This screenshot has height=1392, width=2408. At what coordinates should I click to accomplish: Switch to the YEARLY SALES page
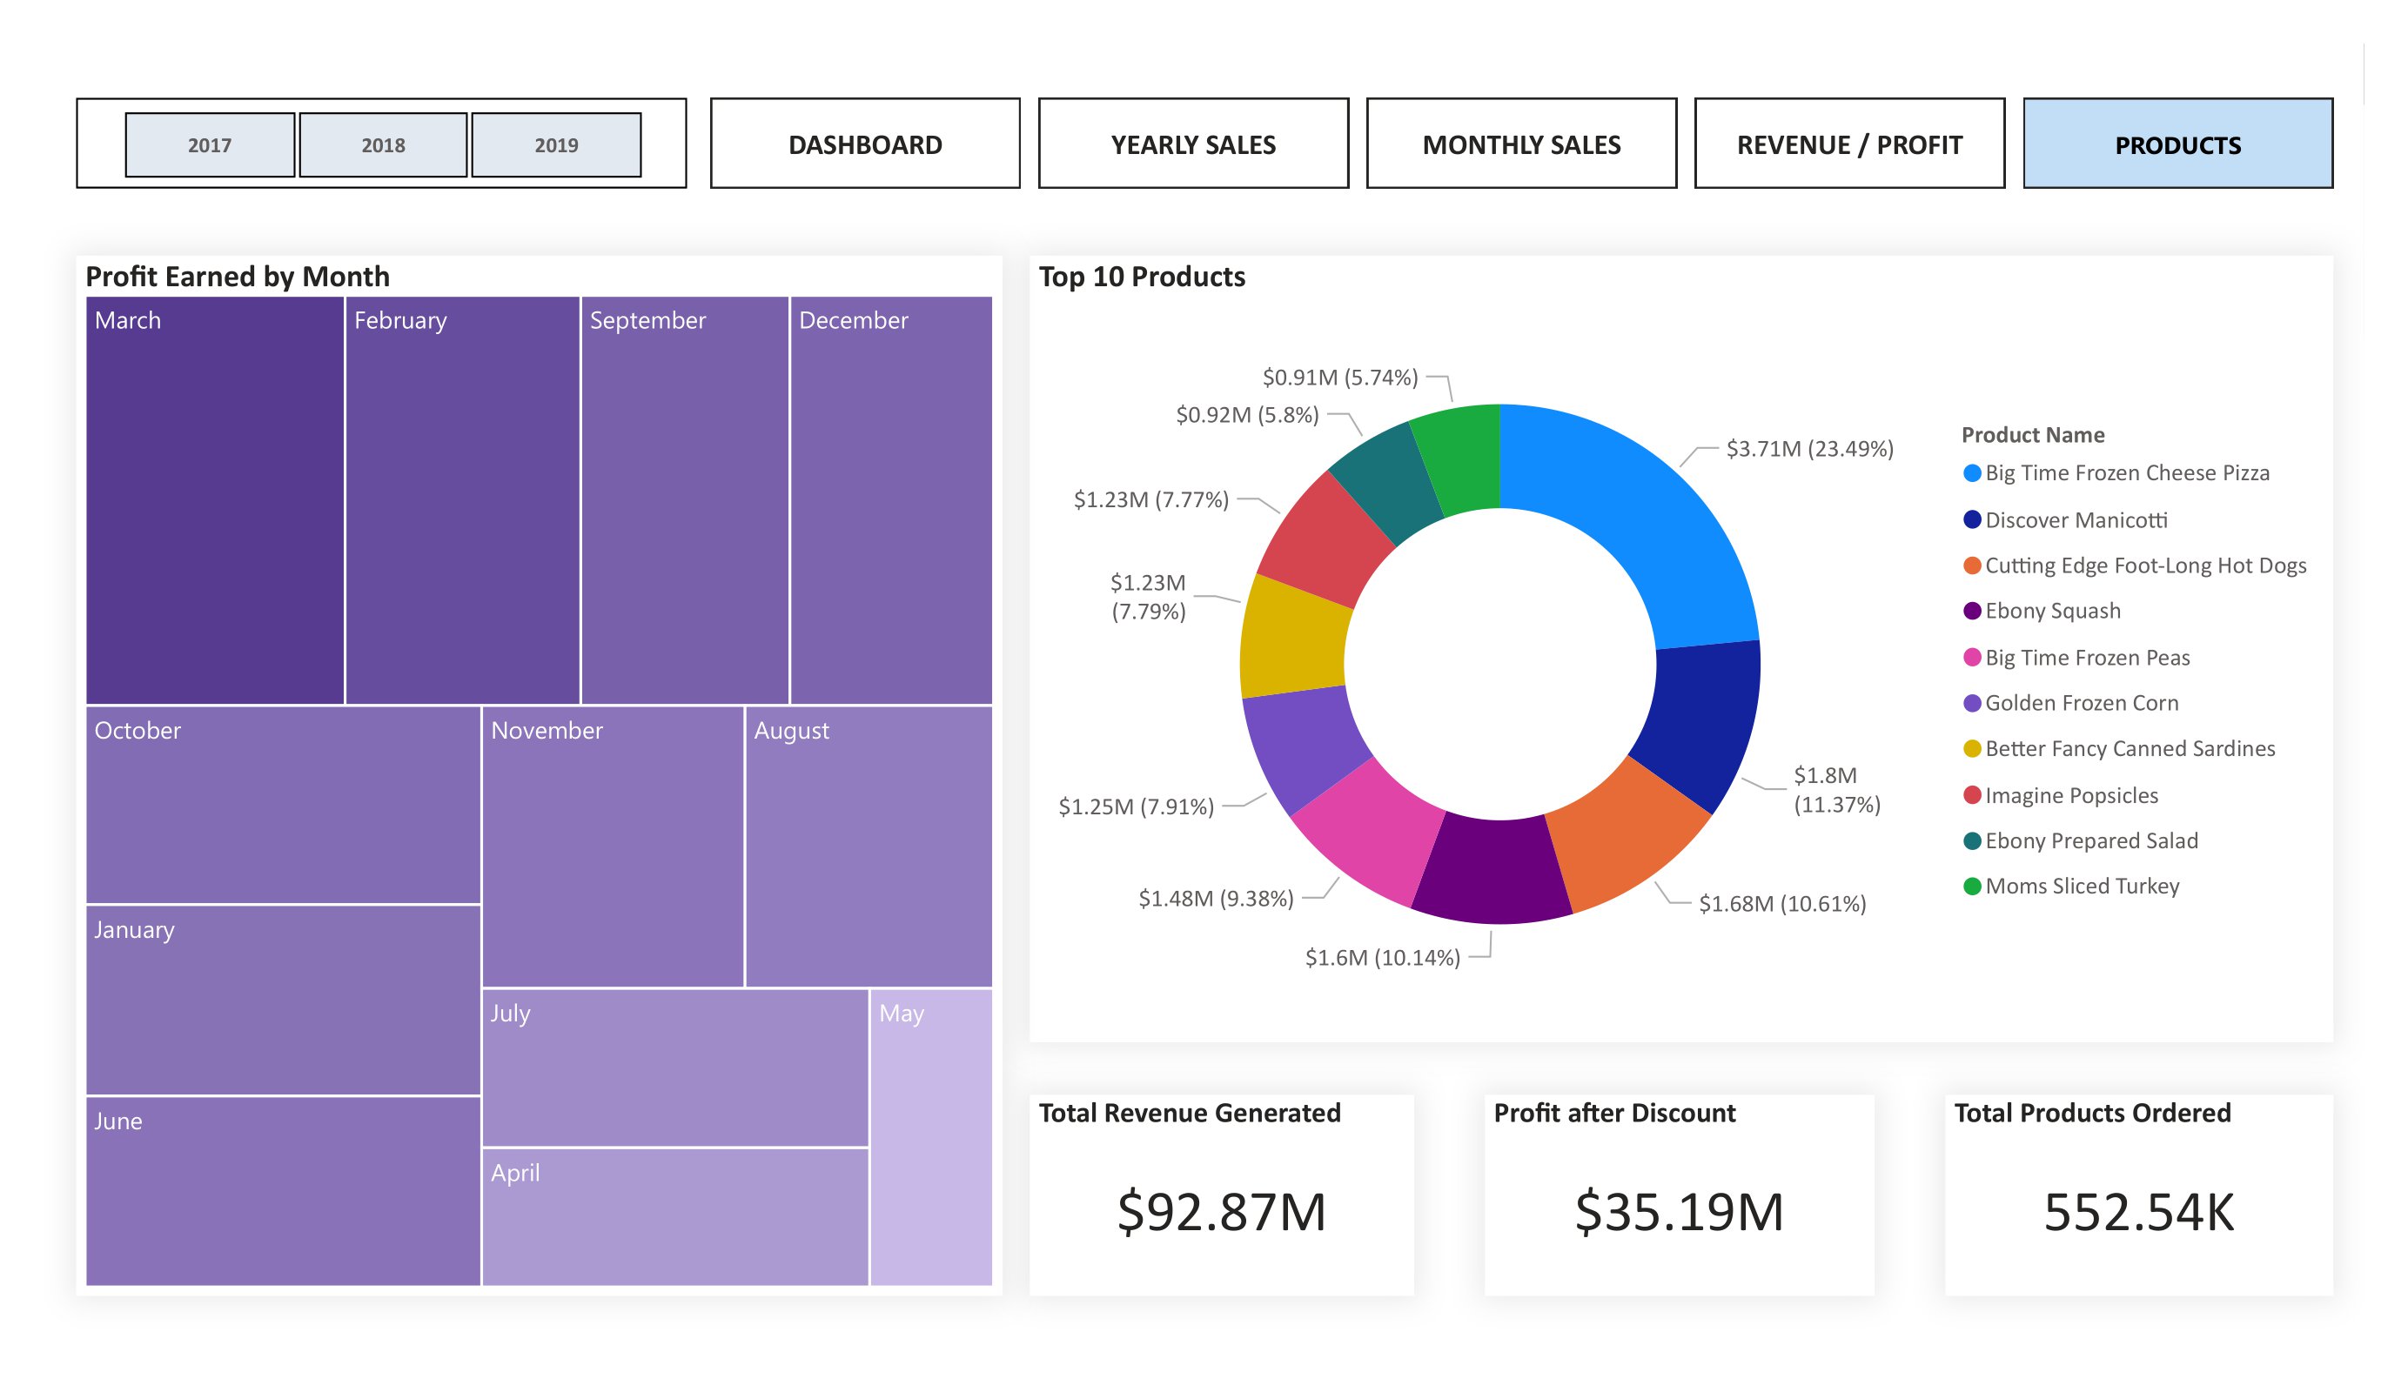point(1192,144)
